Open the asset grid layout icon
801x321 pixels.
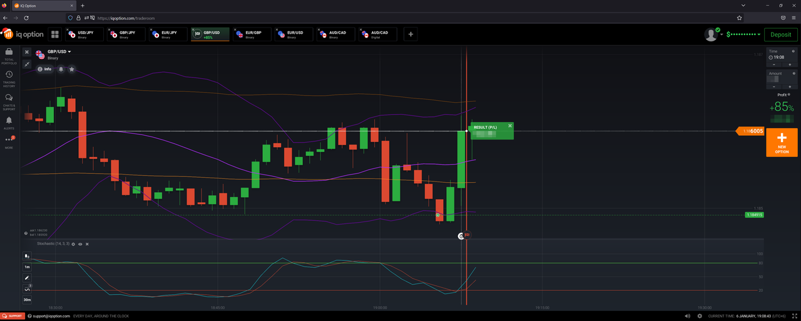[55, 34]
